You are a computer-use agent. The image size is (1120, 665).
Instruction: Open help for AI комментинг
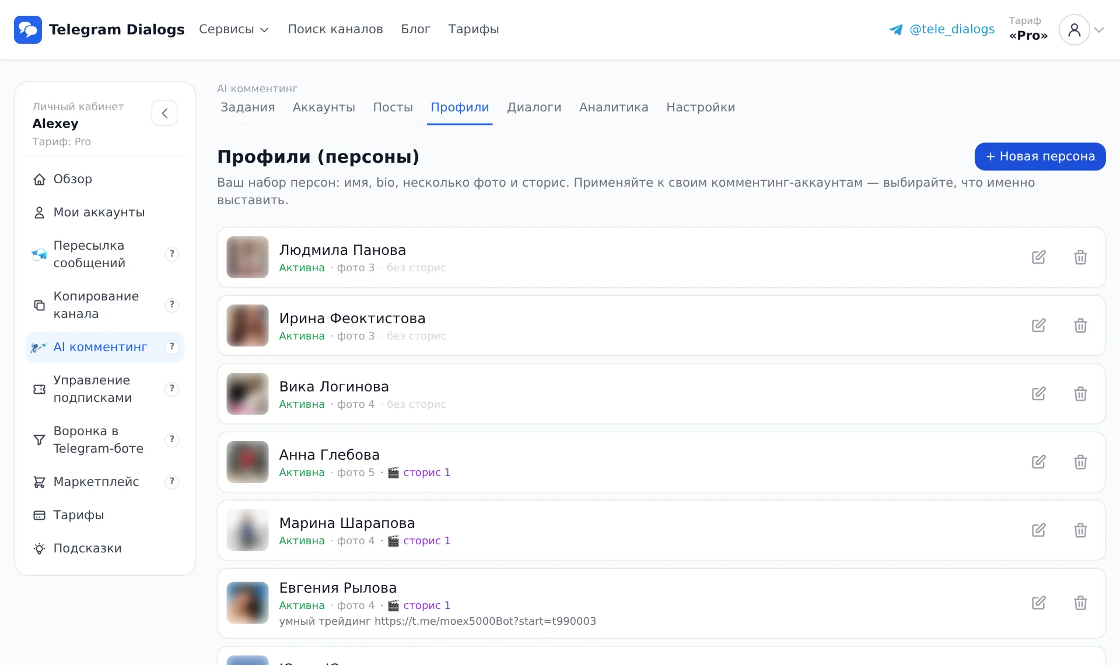tap(171, 346)
